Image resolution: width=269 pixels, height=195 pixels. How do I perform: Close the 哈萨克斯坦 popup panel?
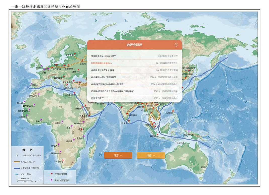click(x=176, y=45)
